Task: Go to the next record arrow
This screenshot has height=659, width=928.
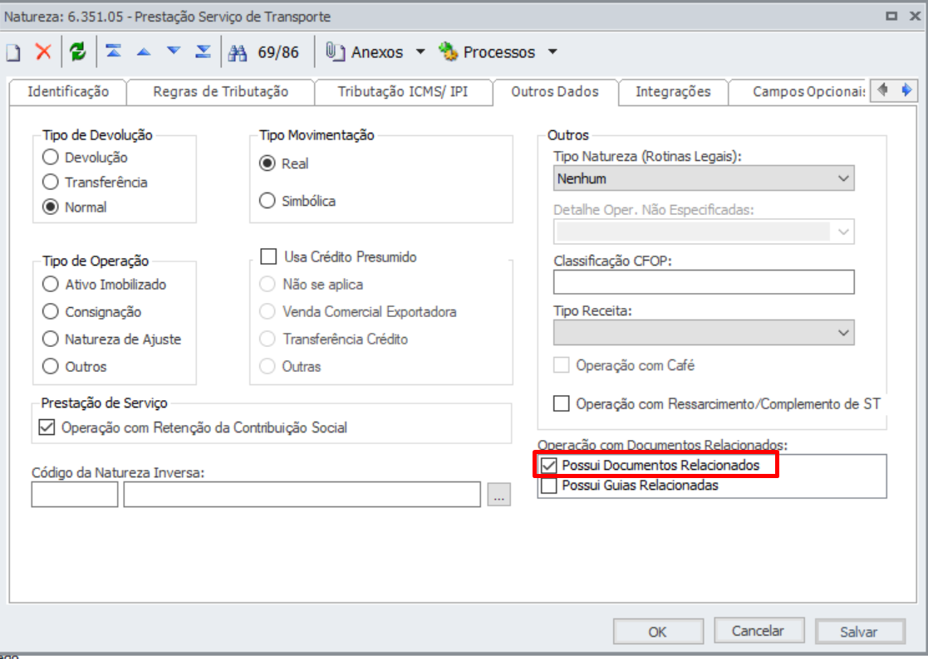Action: coord(173,52)
